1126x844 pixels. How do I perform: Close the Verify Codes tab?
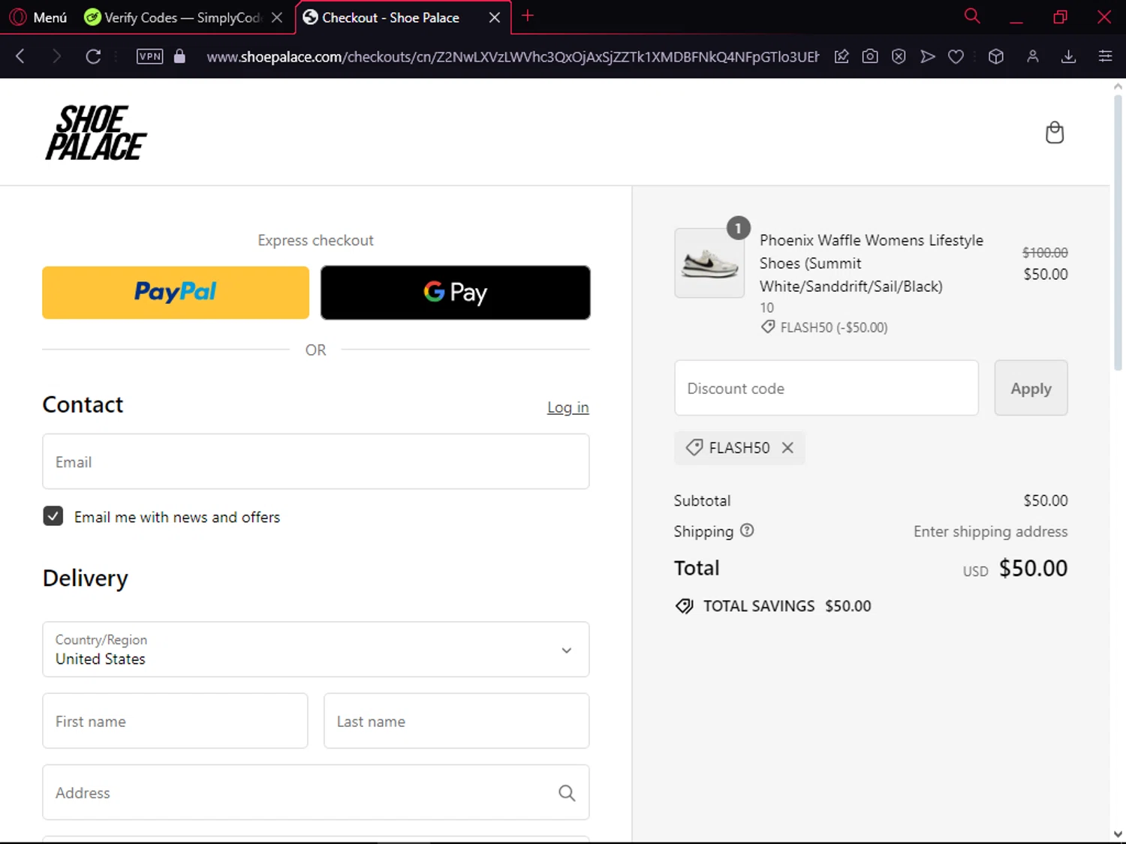click(x=277, y=17)
